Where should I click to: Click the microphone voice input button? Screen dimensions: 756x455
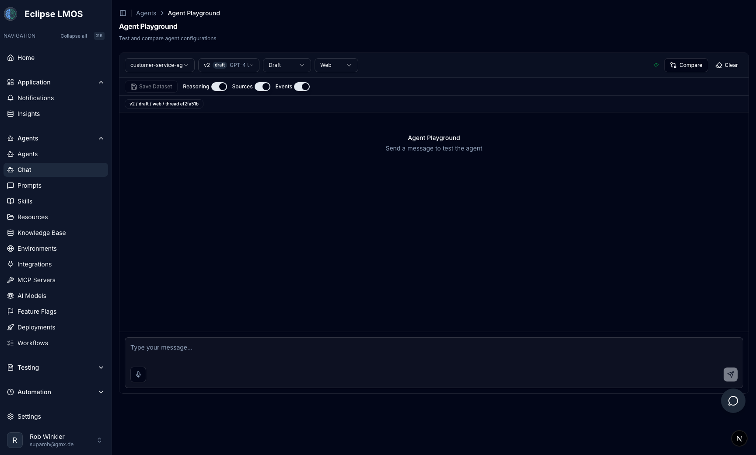pos(138,374)
